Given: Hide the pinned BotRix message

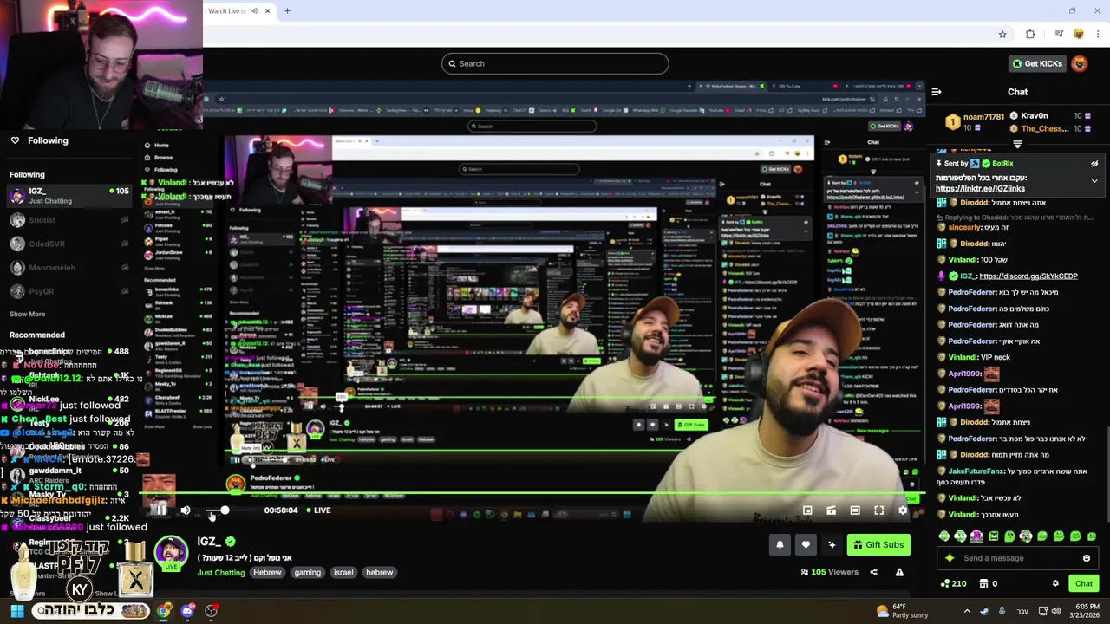Looking at the screenshot, I should 1094,163.
